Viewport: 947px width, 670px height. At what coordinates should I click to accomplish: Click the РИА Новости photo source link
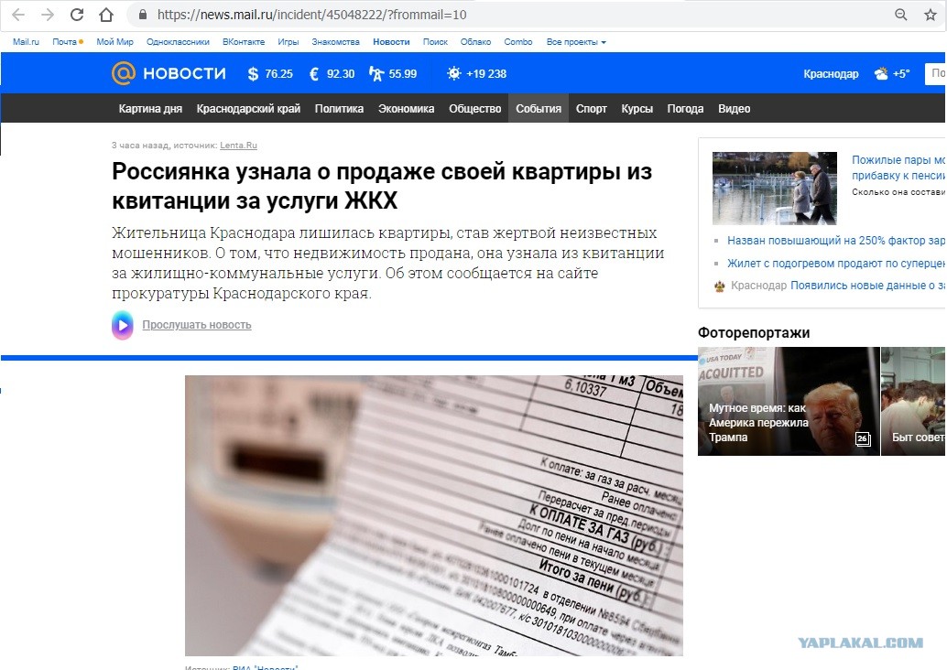point(265,667)
